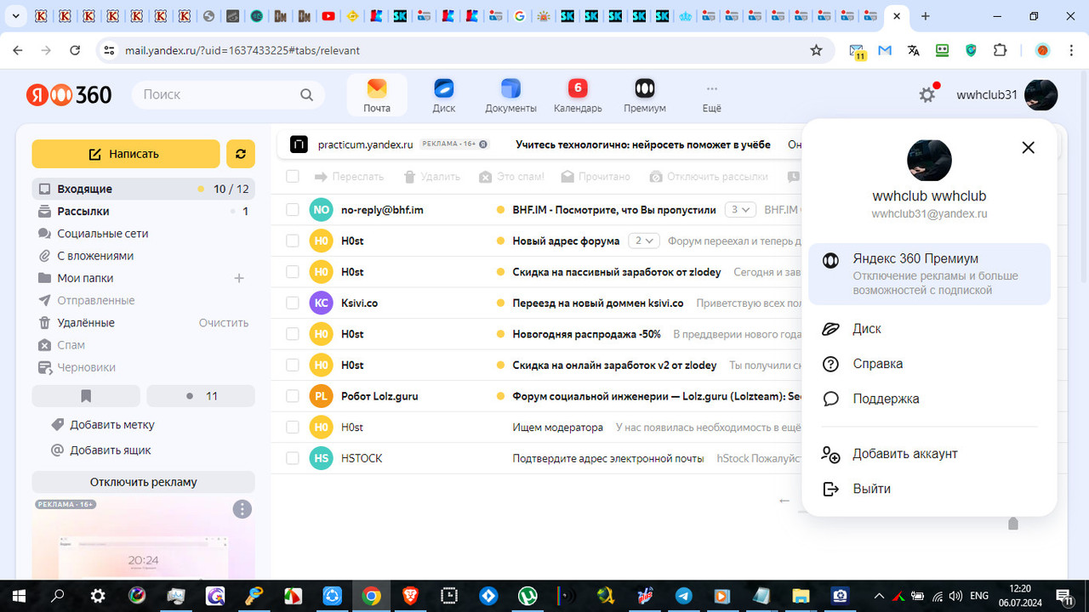Click the wwhclub31 profile avatar

1041,95
